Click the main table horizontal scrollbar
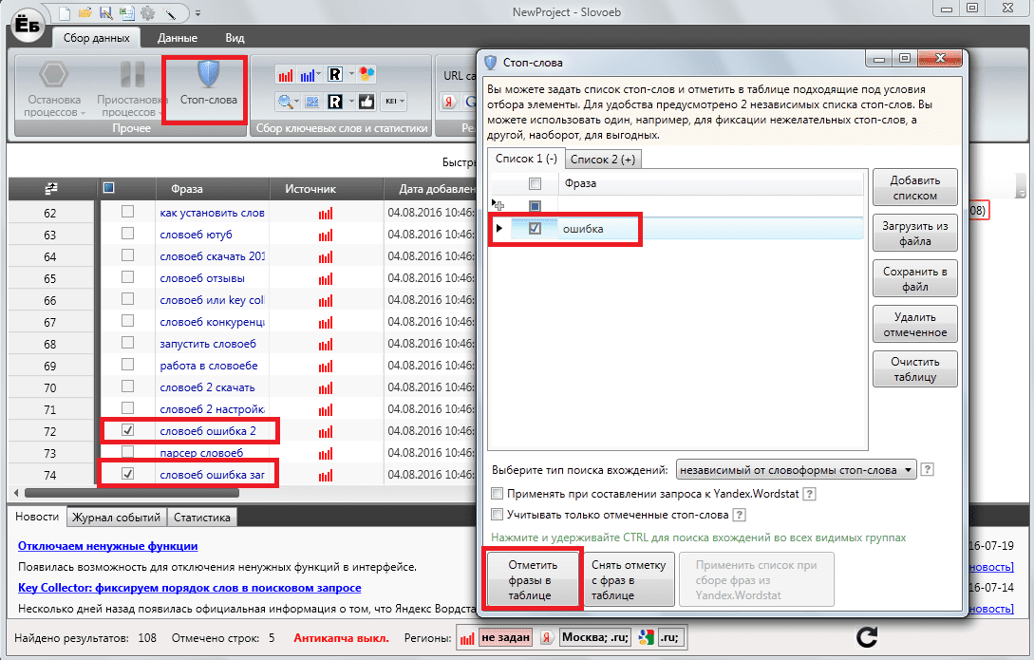This screenshot has width=1034, height=660. pyautogui.click(x=132, y=493)
